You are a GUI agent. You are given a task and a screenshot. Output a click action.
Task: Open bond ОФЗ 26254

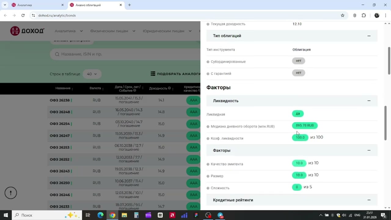click(60, 124)
